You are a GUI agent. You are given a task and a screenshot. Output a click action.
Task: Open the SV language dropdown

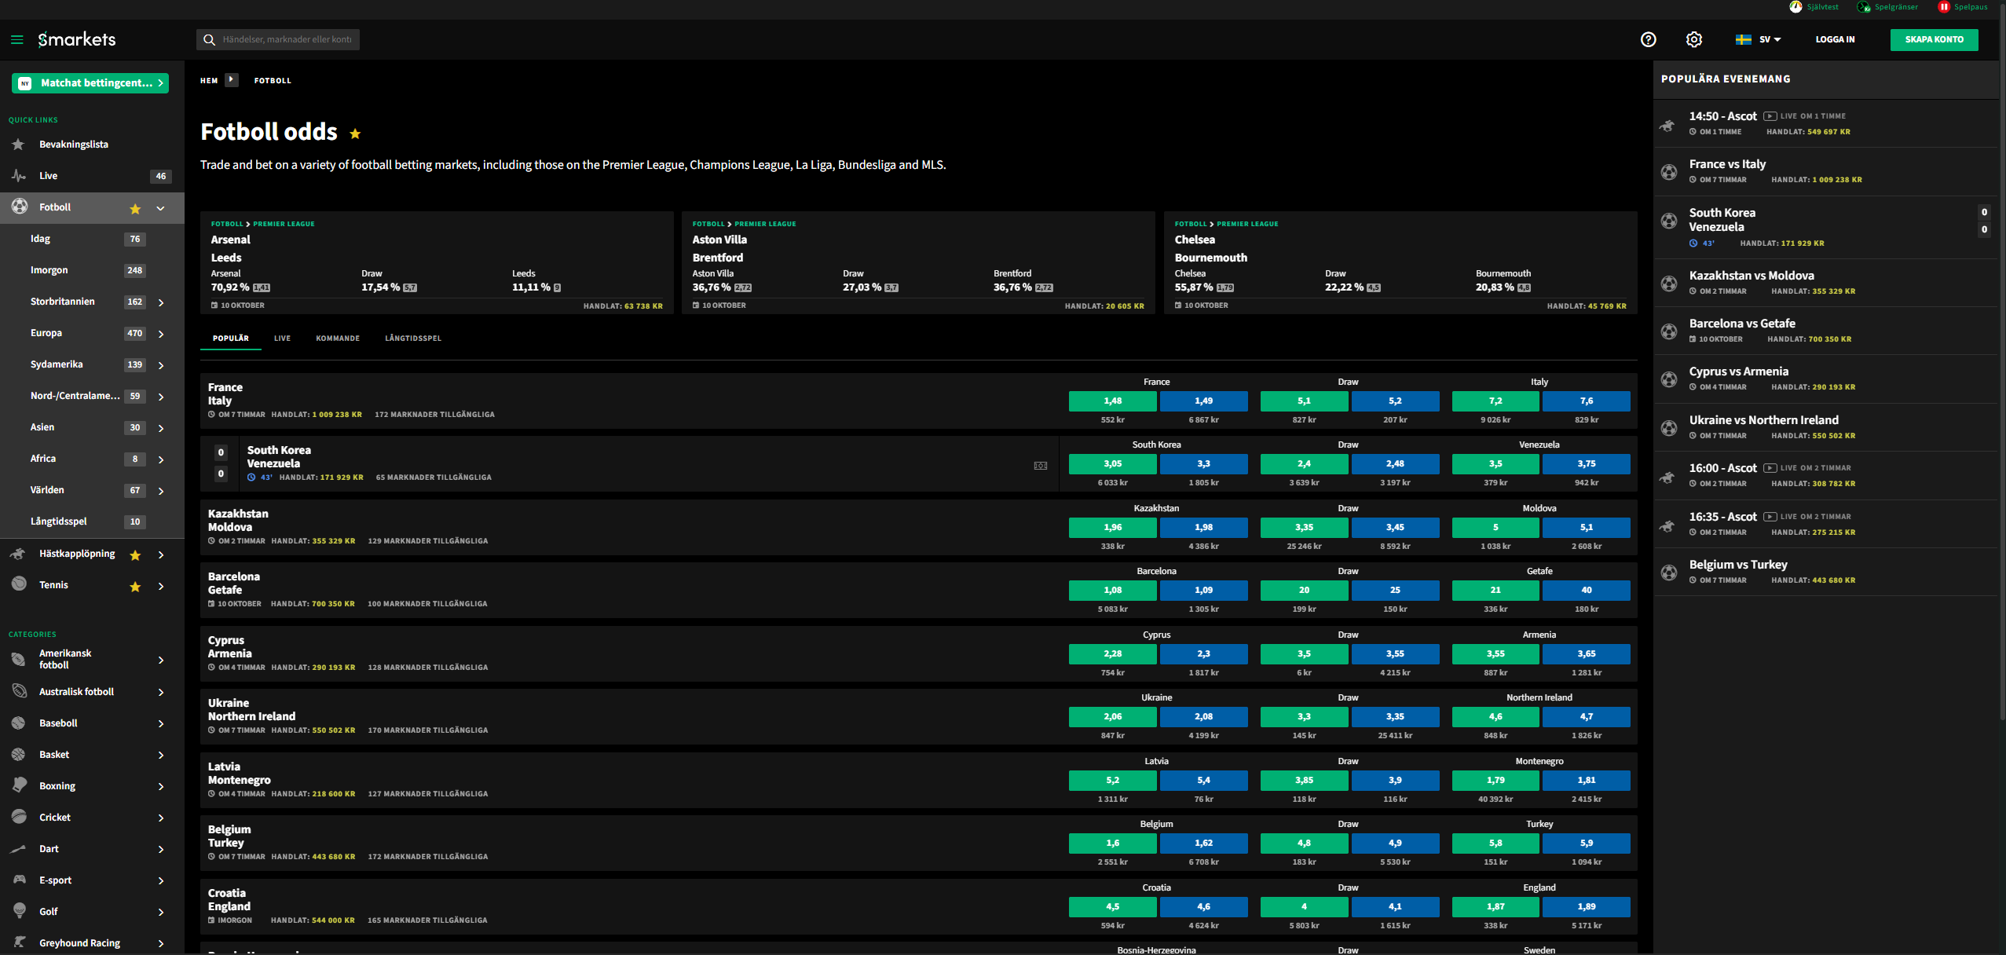tap(1758, 39)
